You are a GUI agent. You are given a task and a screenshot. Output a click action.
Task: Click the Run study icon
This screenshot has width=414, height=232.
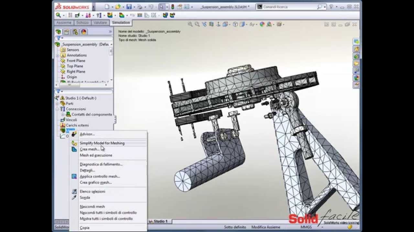[x=110, y=15]
